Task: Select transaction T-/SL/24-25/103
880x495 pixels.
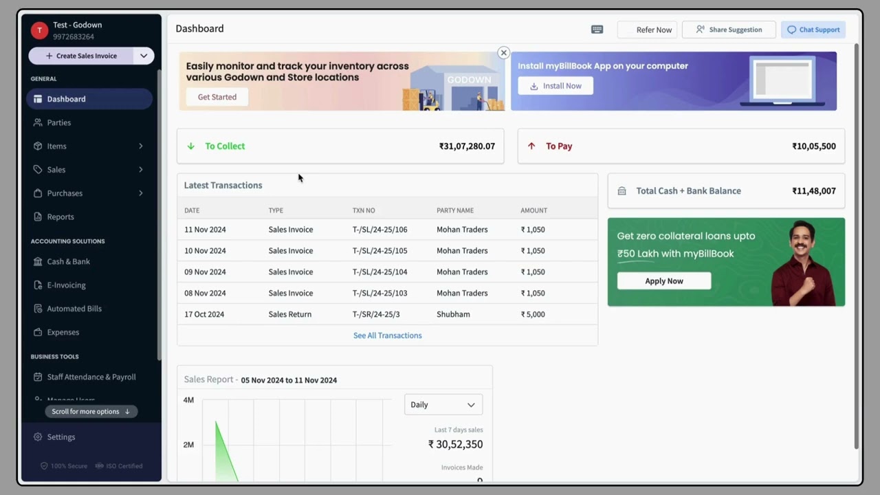Action: pos(388,293)
